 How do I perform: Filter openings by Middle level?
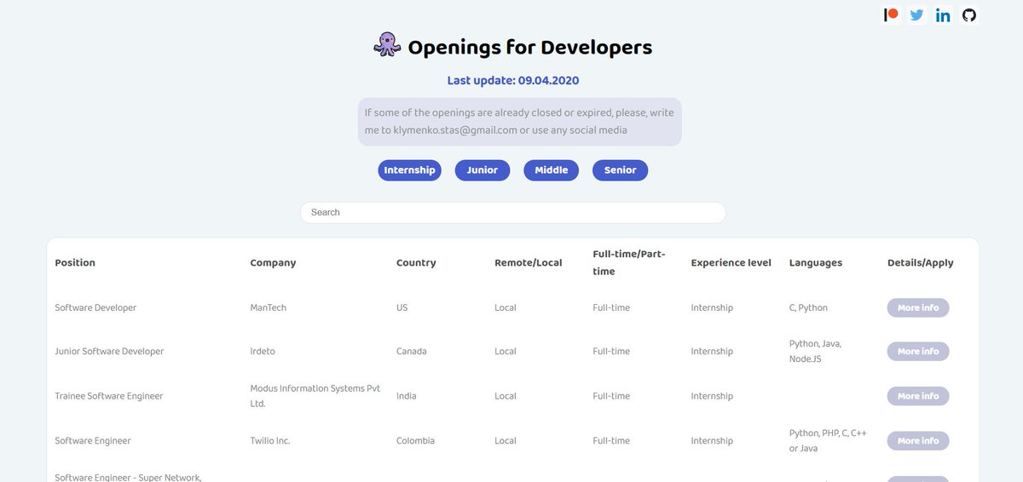coord(552,170)
